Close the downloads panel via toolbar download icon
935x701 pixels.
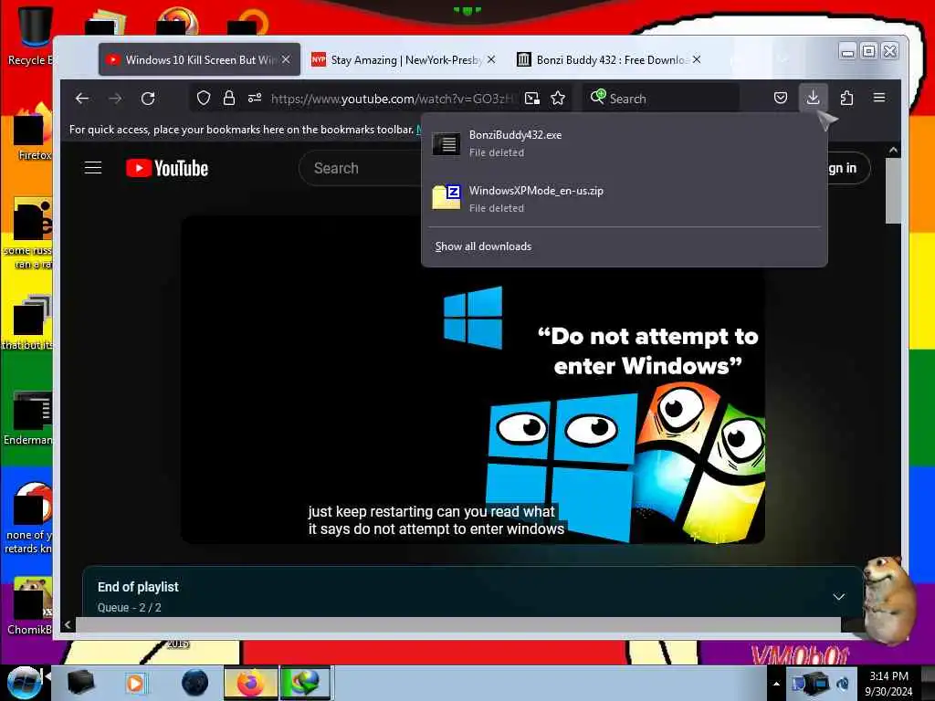click(x=813, y=98)
